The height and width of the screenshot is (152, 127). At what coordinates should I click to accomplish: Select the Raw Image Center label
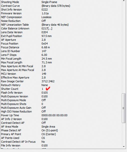click(12, 82)
